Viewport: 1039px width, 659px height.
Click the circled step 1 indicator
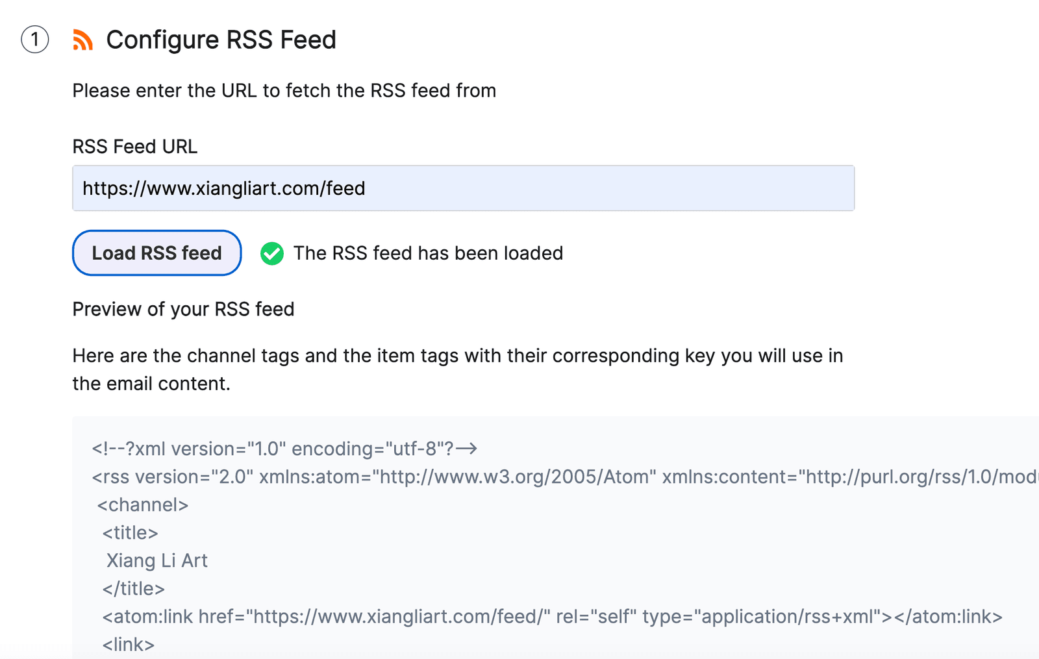point(35,40)
